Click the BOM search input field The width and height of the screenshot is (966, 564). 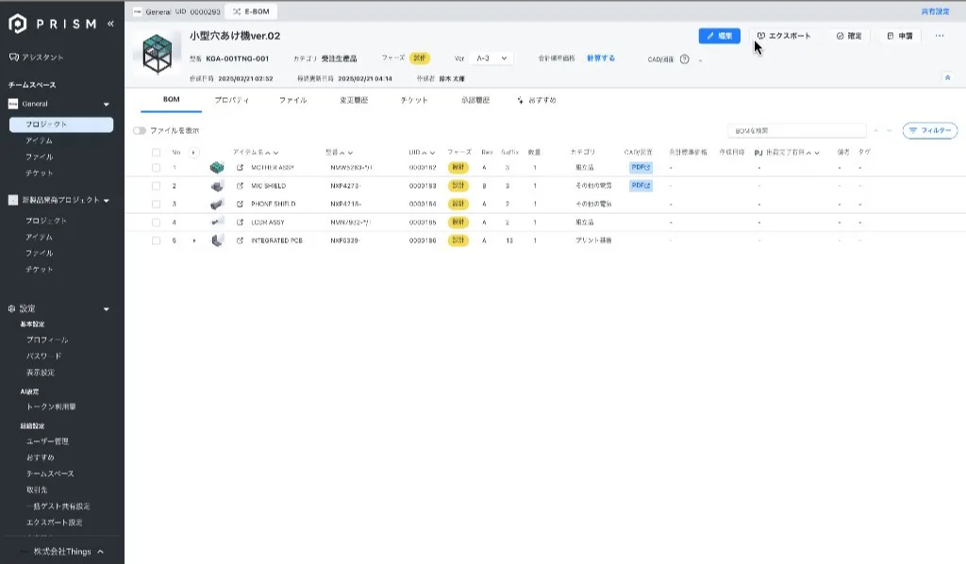coord(797,131)
